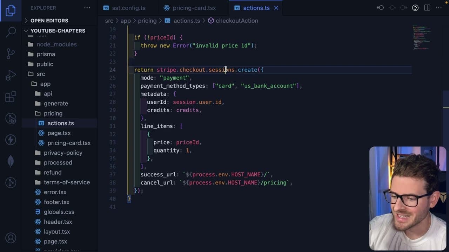449x252 pixels.
Task: Click the src breadcrumb segment
Action: pos(109,21)
